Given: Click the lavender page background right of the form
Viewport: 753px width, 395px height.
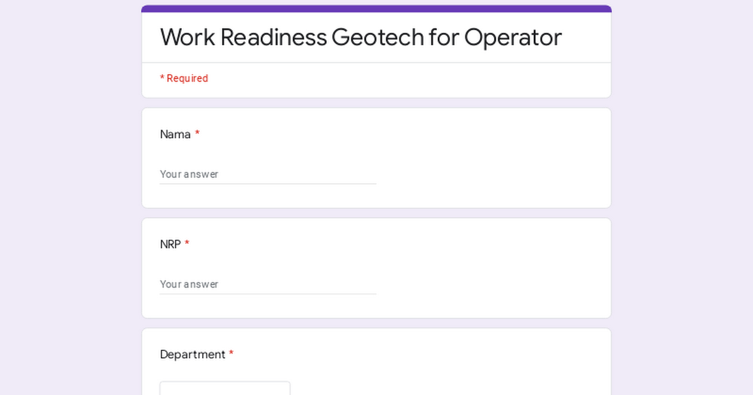Looking at the screenshot, I should (x=683, y=201).
